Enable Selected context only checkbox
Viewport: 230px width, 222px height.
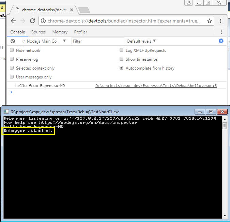pos(12,68)
